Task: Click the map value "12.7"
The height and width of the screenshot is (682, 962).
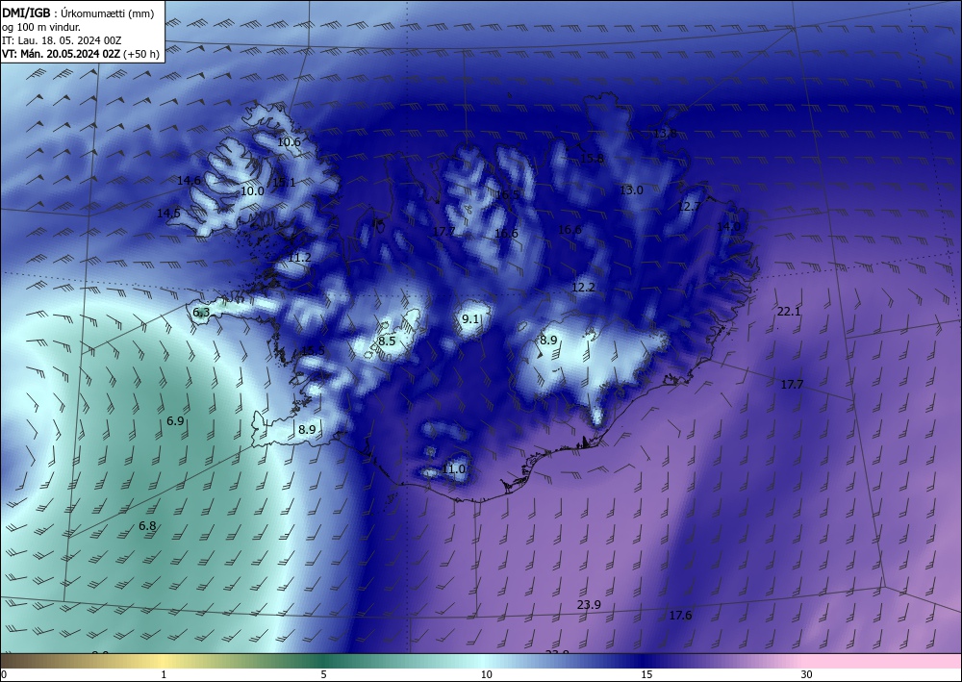Action: pyautogui.click(x=690, y=208)
